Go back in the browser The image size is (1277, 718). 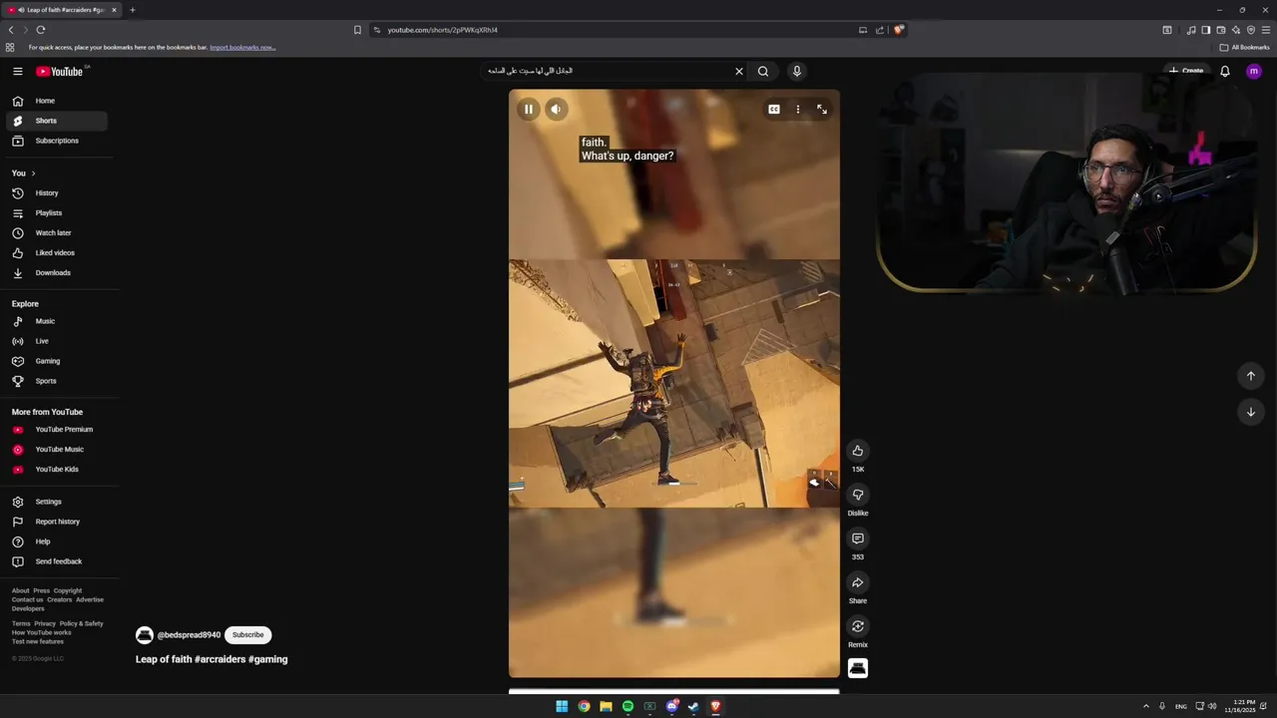tap(11, 30)
